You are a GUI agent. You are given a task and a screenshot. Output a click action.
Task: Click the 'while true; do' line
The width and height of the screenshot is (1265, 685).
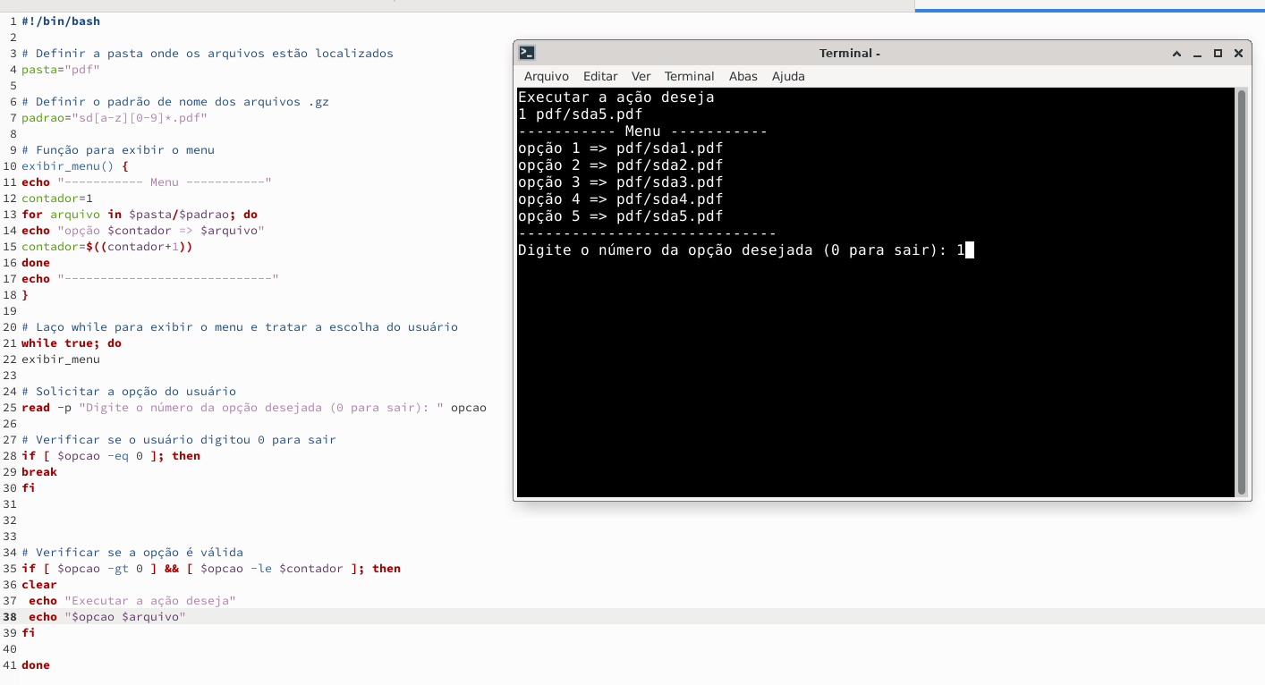pyautogui.click(x=72, y=342)
